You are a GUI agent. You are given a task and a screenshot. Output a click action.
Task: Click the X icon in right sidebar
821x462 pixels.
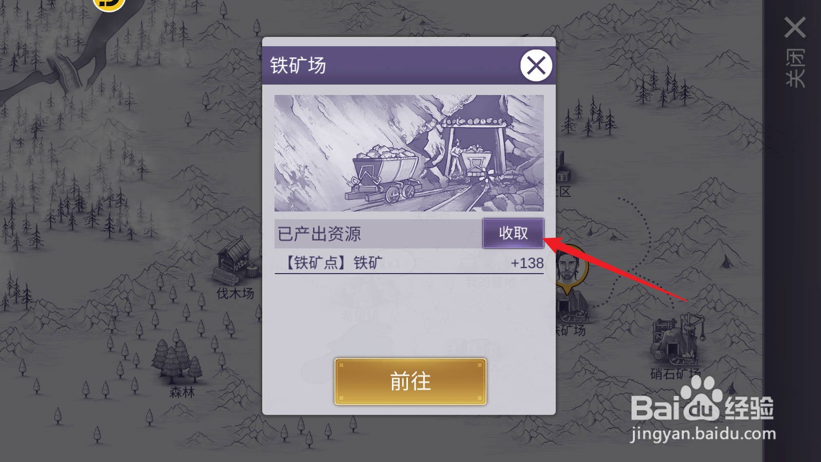click(x=795, y=28)
